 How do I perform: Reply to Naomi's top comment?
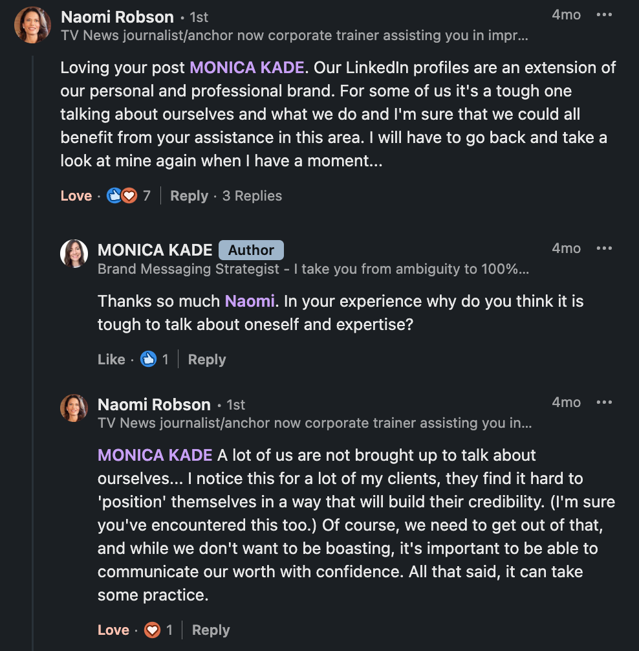tap(189, 195)
